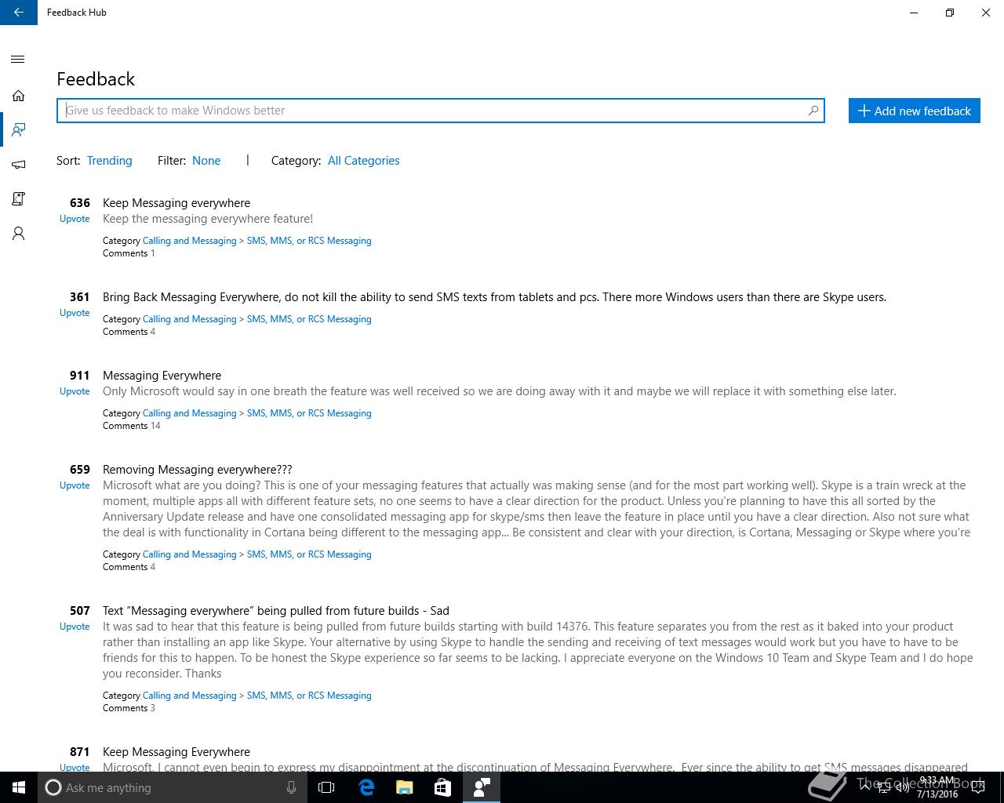Image resolution: width=1004 pixels, height=803 pixels.
Task: Click Cortana microphone icon
Action: pos(291,787)
